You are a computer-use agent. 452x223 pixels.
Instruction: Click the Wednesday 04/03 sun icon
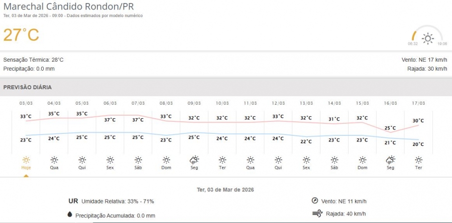tap(54, 160)
